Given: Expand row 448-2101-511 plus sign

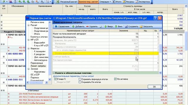Looking at the screenshot, I should click(4, 82).
